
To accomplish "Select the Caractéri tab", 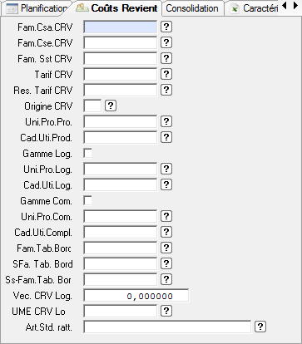I will [x=254, y=8].
